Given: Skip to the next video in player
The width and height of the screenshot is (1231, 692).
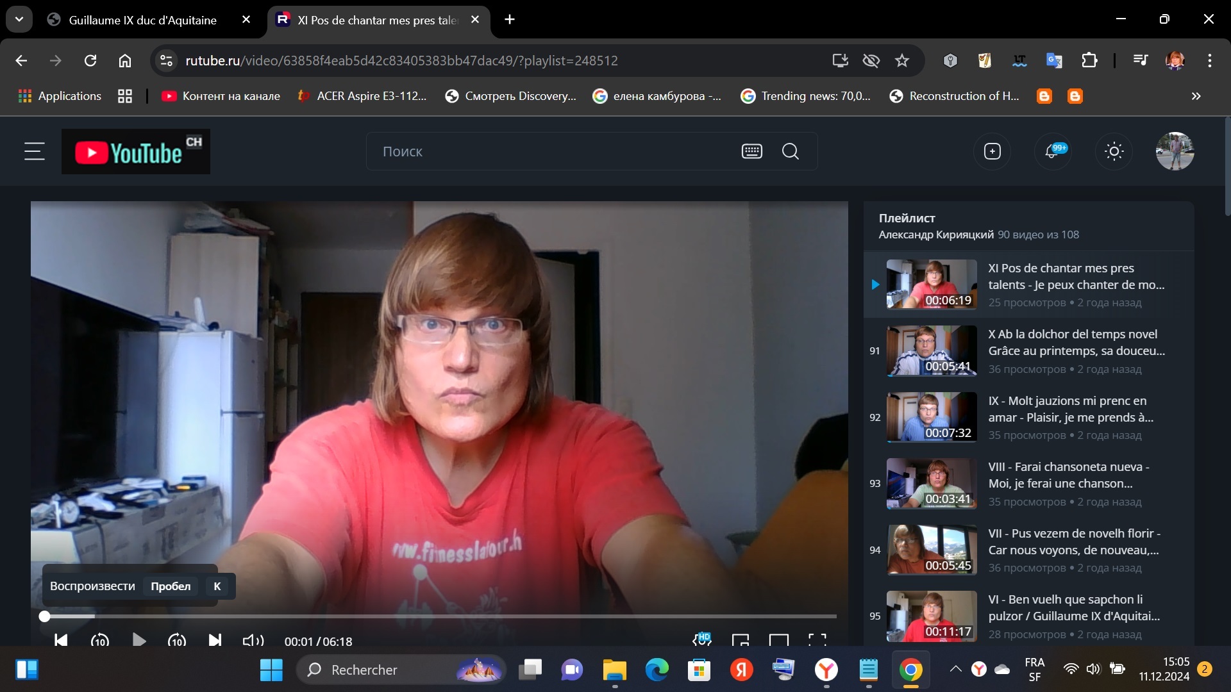Looking at the screenshot, I should coord(215,640).
